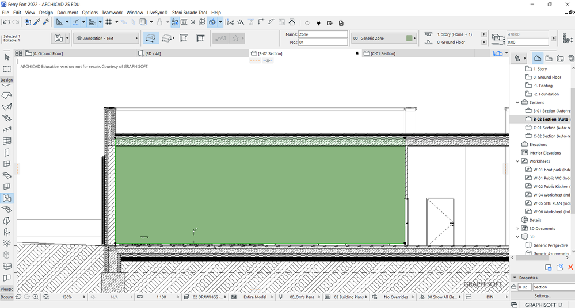Expand the 3D Documents tree group
Image resolution: width=575 pixels, height=308 pixels.
pyautogui.click(x=517, y=229)
